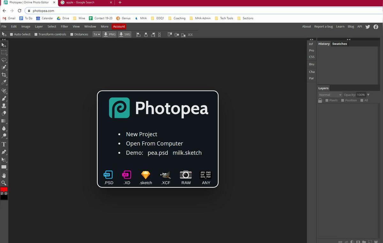Download as SVG button

pyautogui.click(x=125, y=34)
